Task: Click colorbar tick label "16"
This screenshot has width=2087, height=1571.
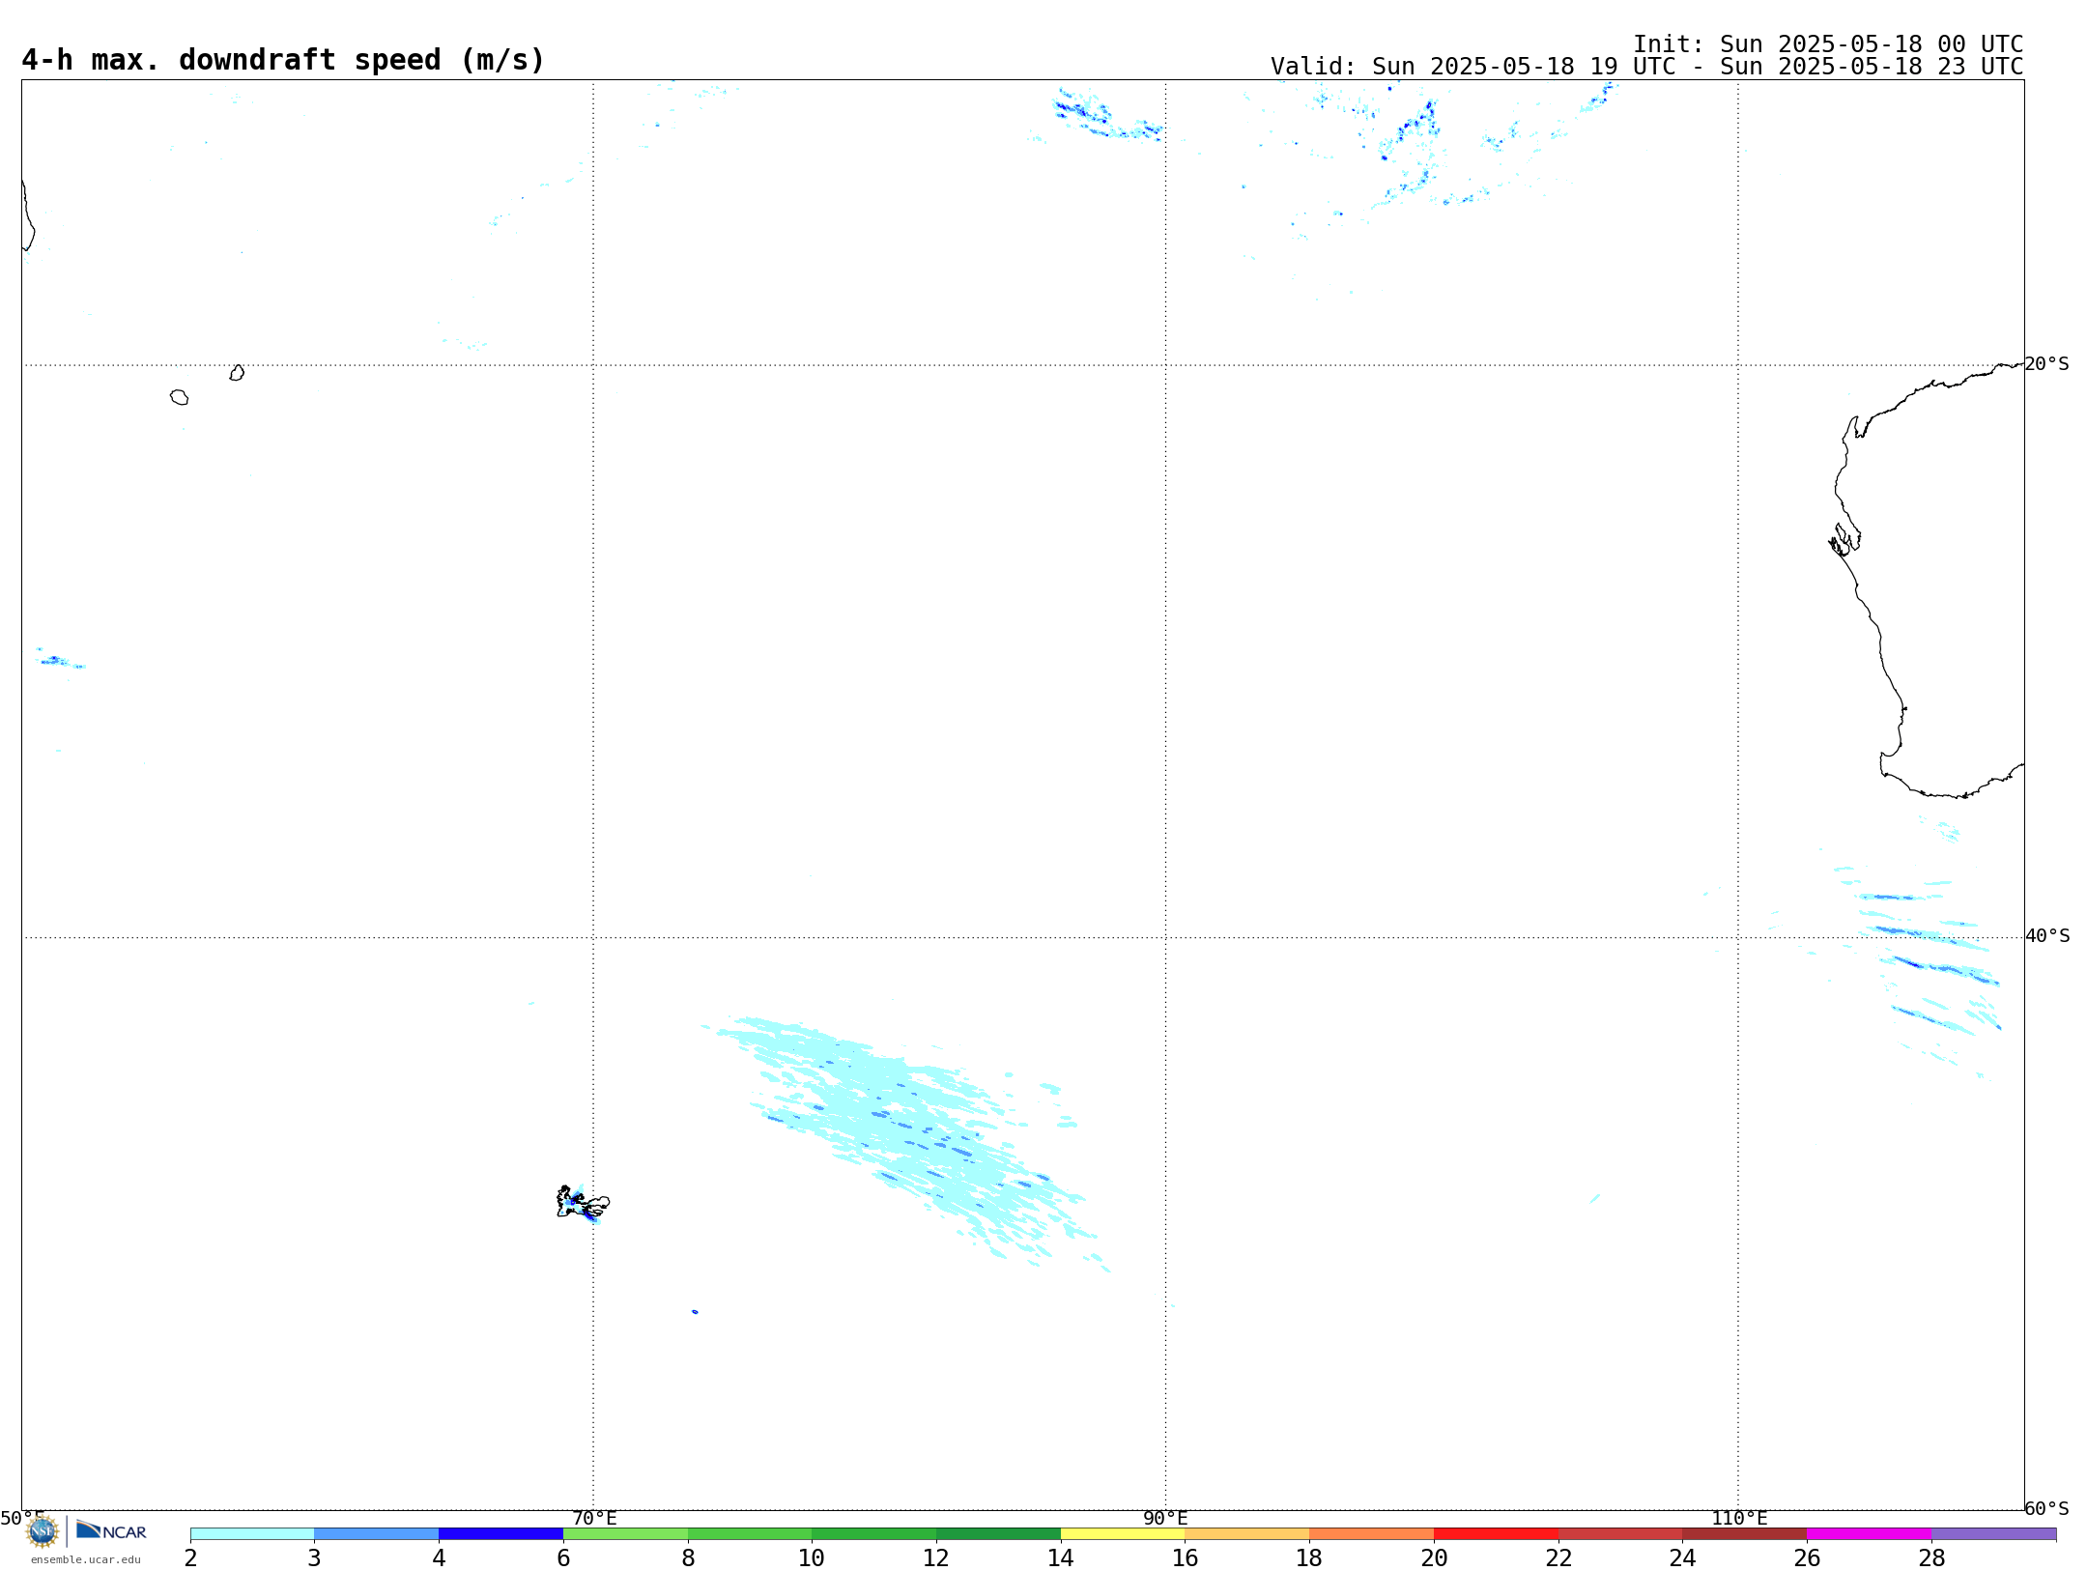Action: point(1186,1557)
